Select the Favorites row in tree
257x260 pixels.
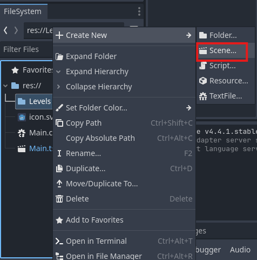32,70
